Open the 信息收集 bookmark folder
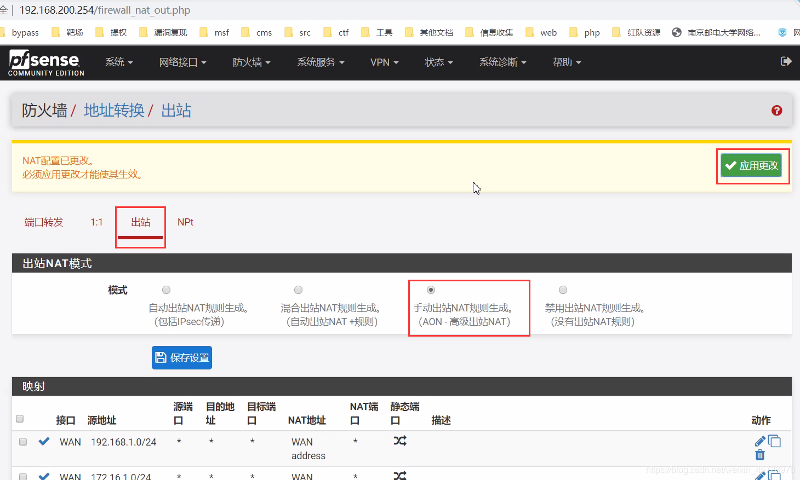Image resolution: width=800 pixels, height=480 pixels. (489, 32)
